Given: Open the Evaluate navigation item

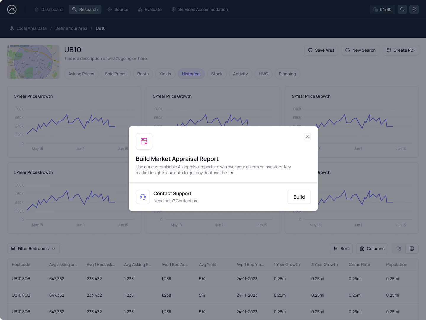Looking at the screenshot, I should pos(150,9).
